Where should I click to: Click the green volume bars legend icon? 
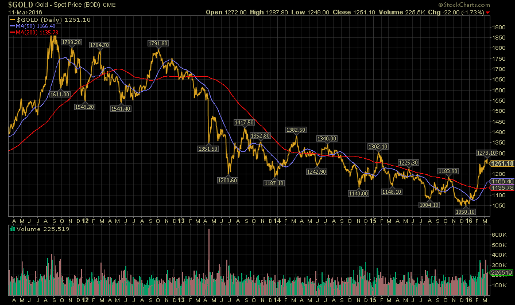(x=13, y=229)
